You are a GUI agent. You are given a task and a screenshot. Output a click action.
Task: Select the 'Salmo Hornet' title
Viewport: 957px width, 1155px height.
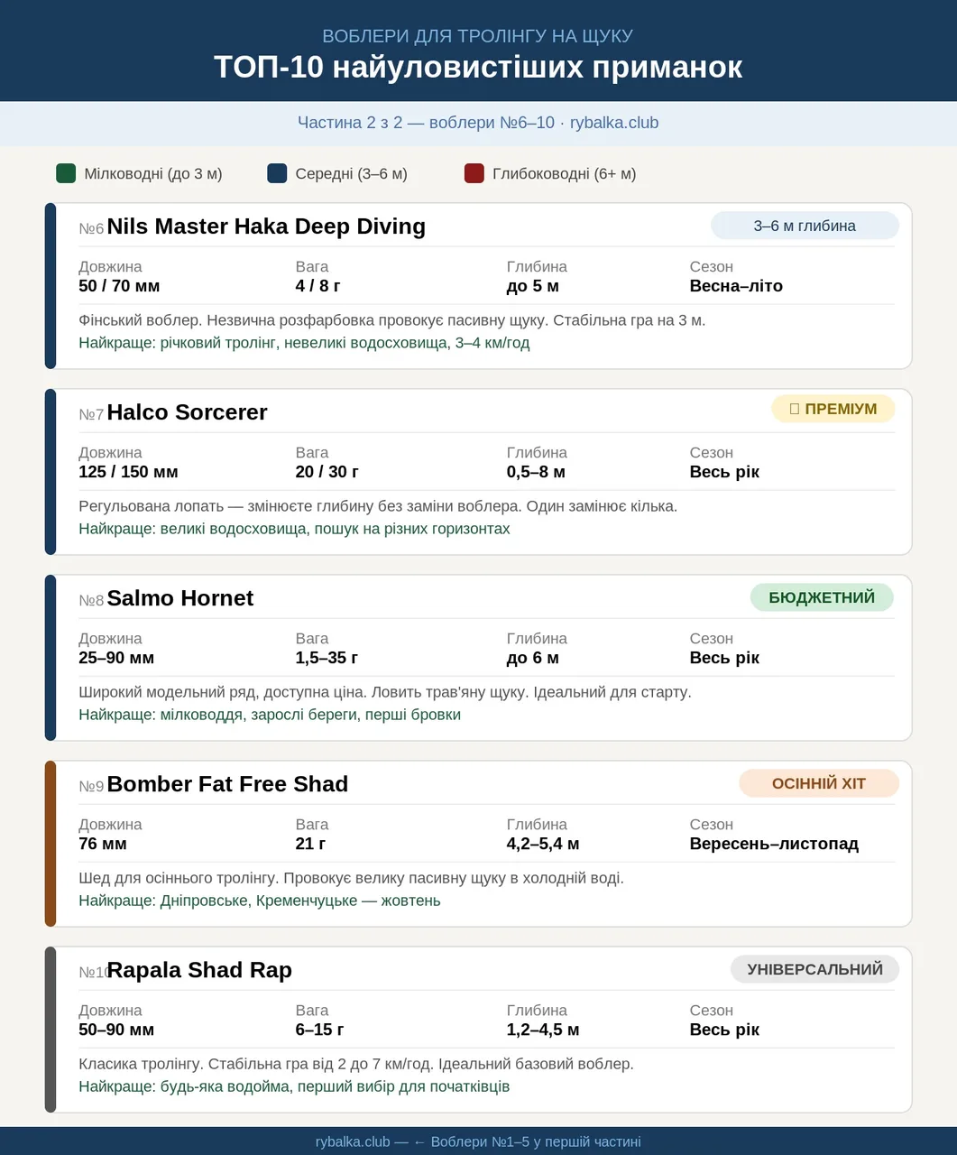coord(180,598)
